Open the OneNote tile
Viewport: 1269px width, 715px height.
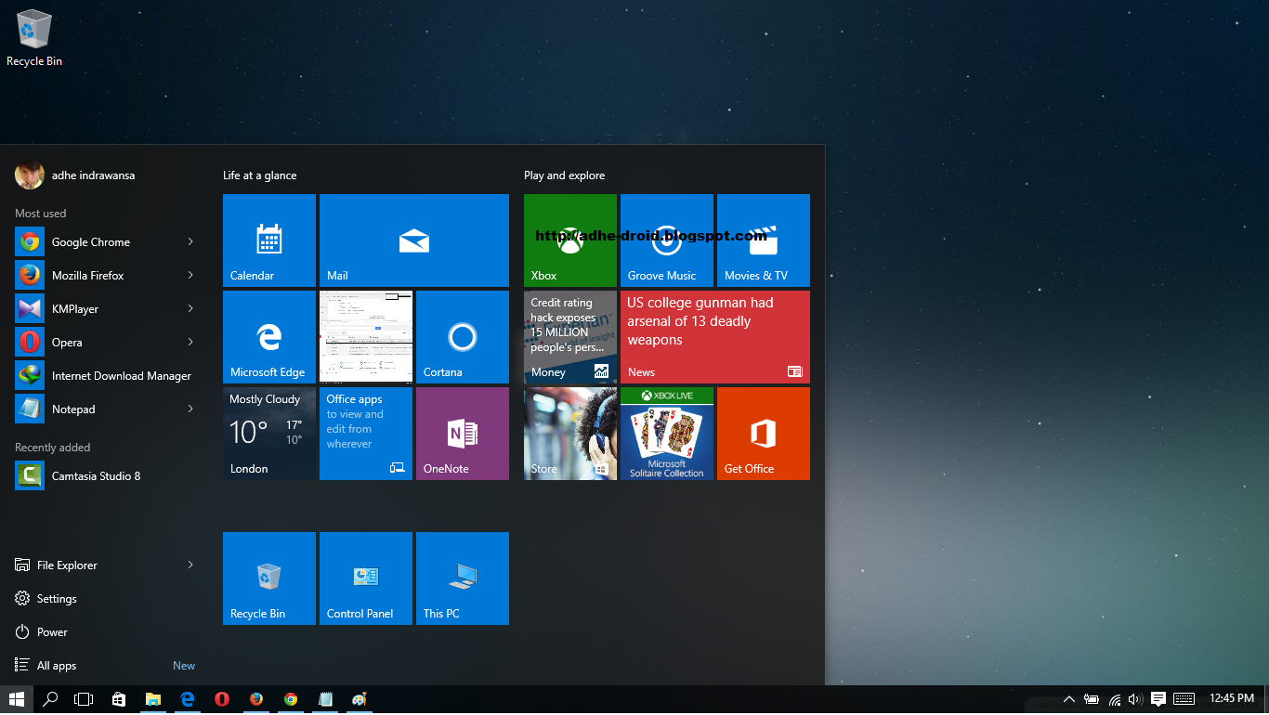click(x=463, y=434)
